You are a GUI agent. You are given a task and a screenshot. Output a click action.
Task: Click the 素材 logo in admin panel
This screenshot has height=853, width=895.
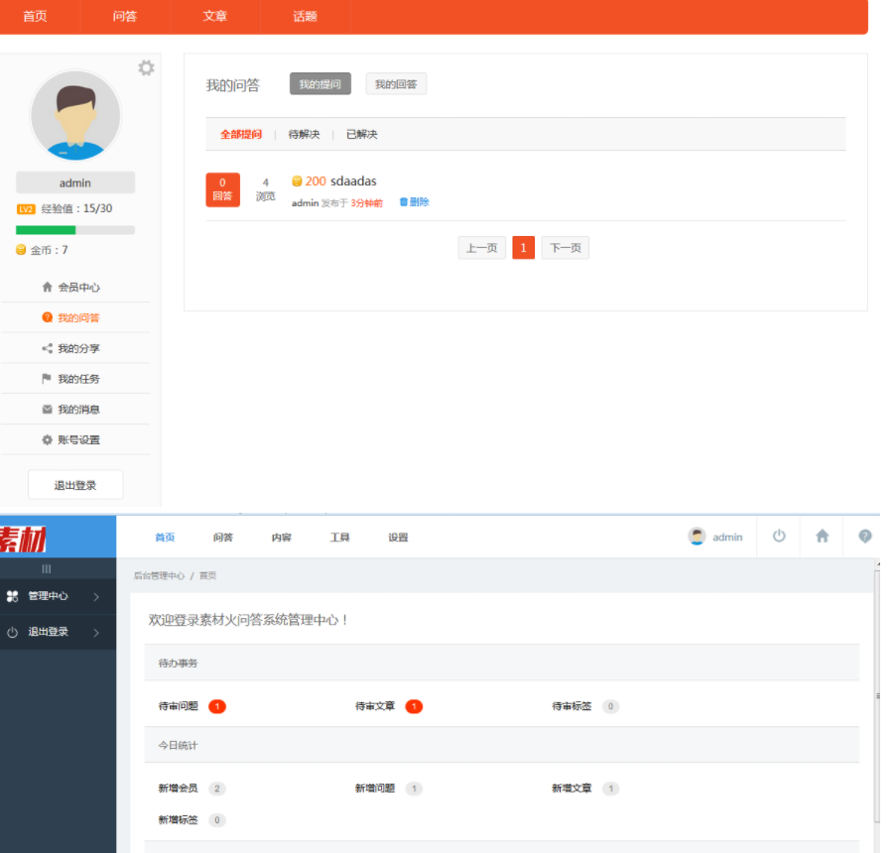(23, 540)
